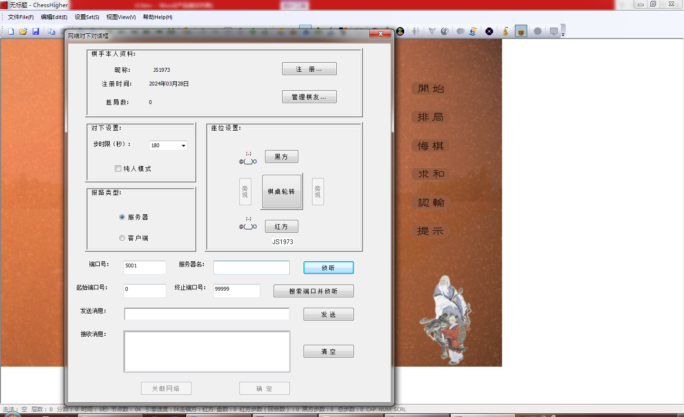The width and height of the screenshot is (684, 417).
Task: Open the 步时限 seconds dropdown
Action: [x=183, y=145]
